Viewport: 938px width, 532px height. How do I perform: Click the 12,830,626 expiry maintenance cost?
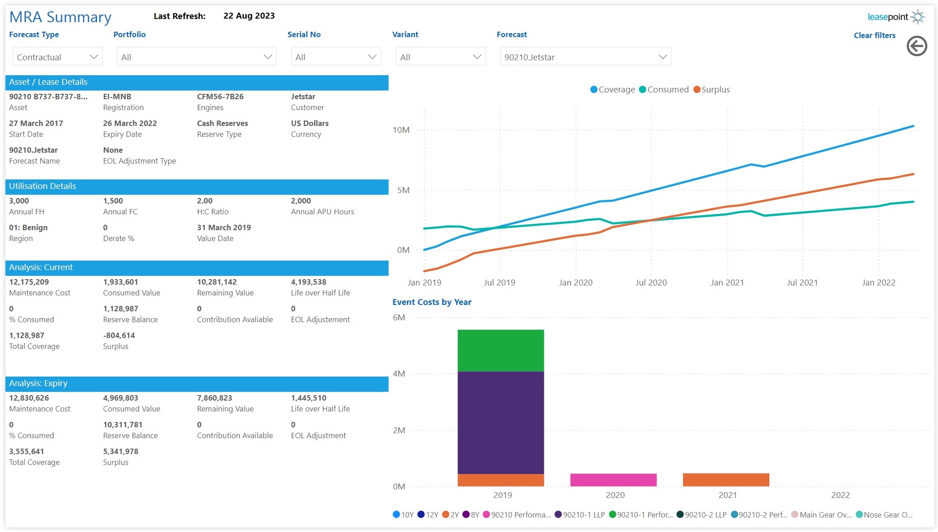tap(29, 398)
